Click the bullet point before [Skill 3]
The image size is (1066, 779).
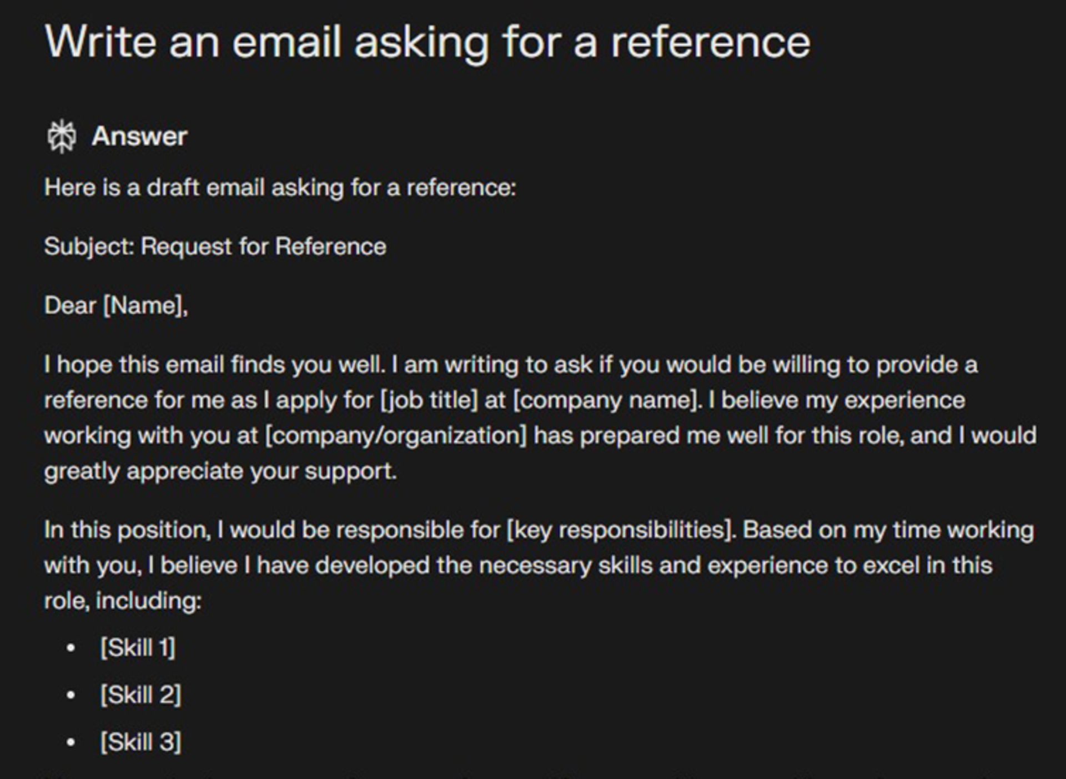tap(71, 742)
